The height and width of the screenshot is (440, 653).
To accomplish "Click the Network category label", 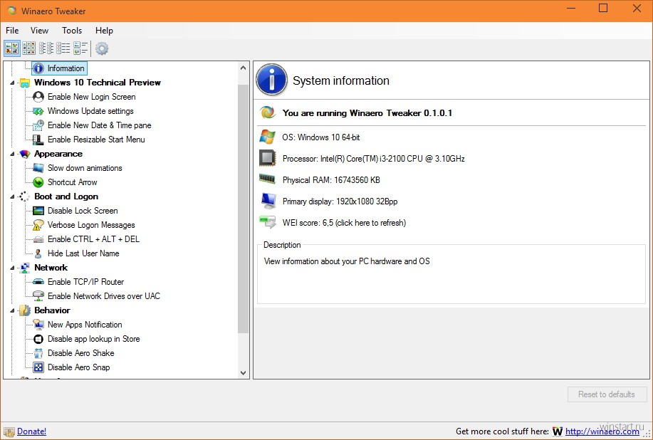I will click(51, 268).
